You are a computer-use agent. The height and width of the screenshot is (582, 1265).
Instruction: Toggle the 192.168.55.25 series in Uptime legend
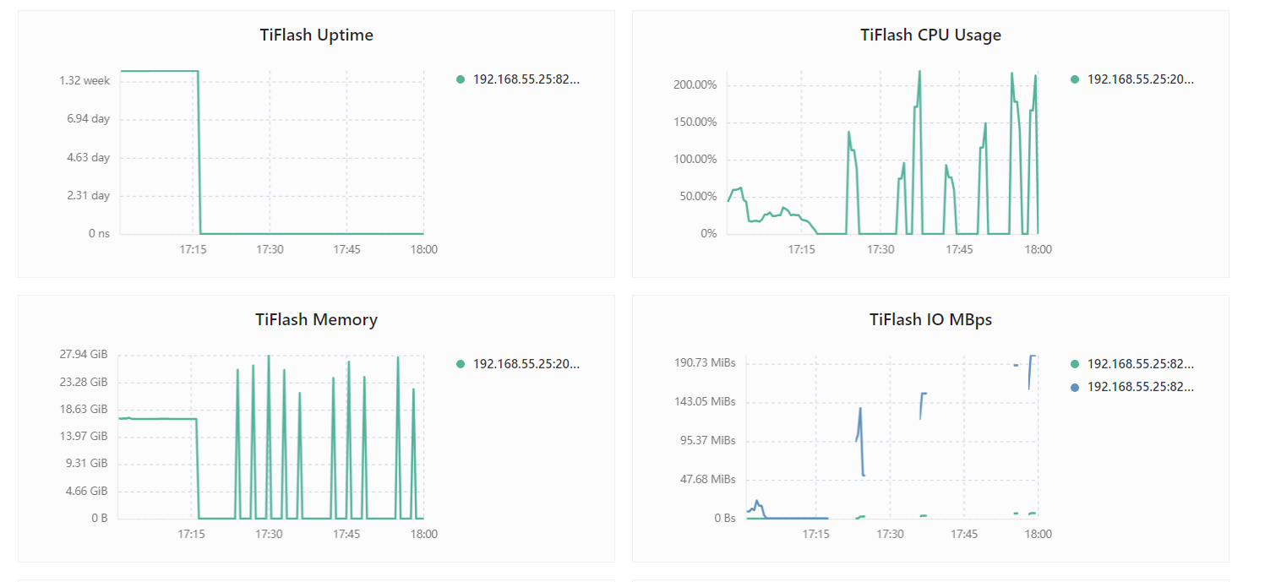pos(526,79)
